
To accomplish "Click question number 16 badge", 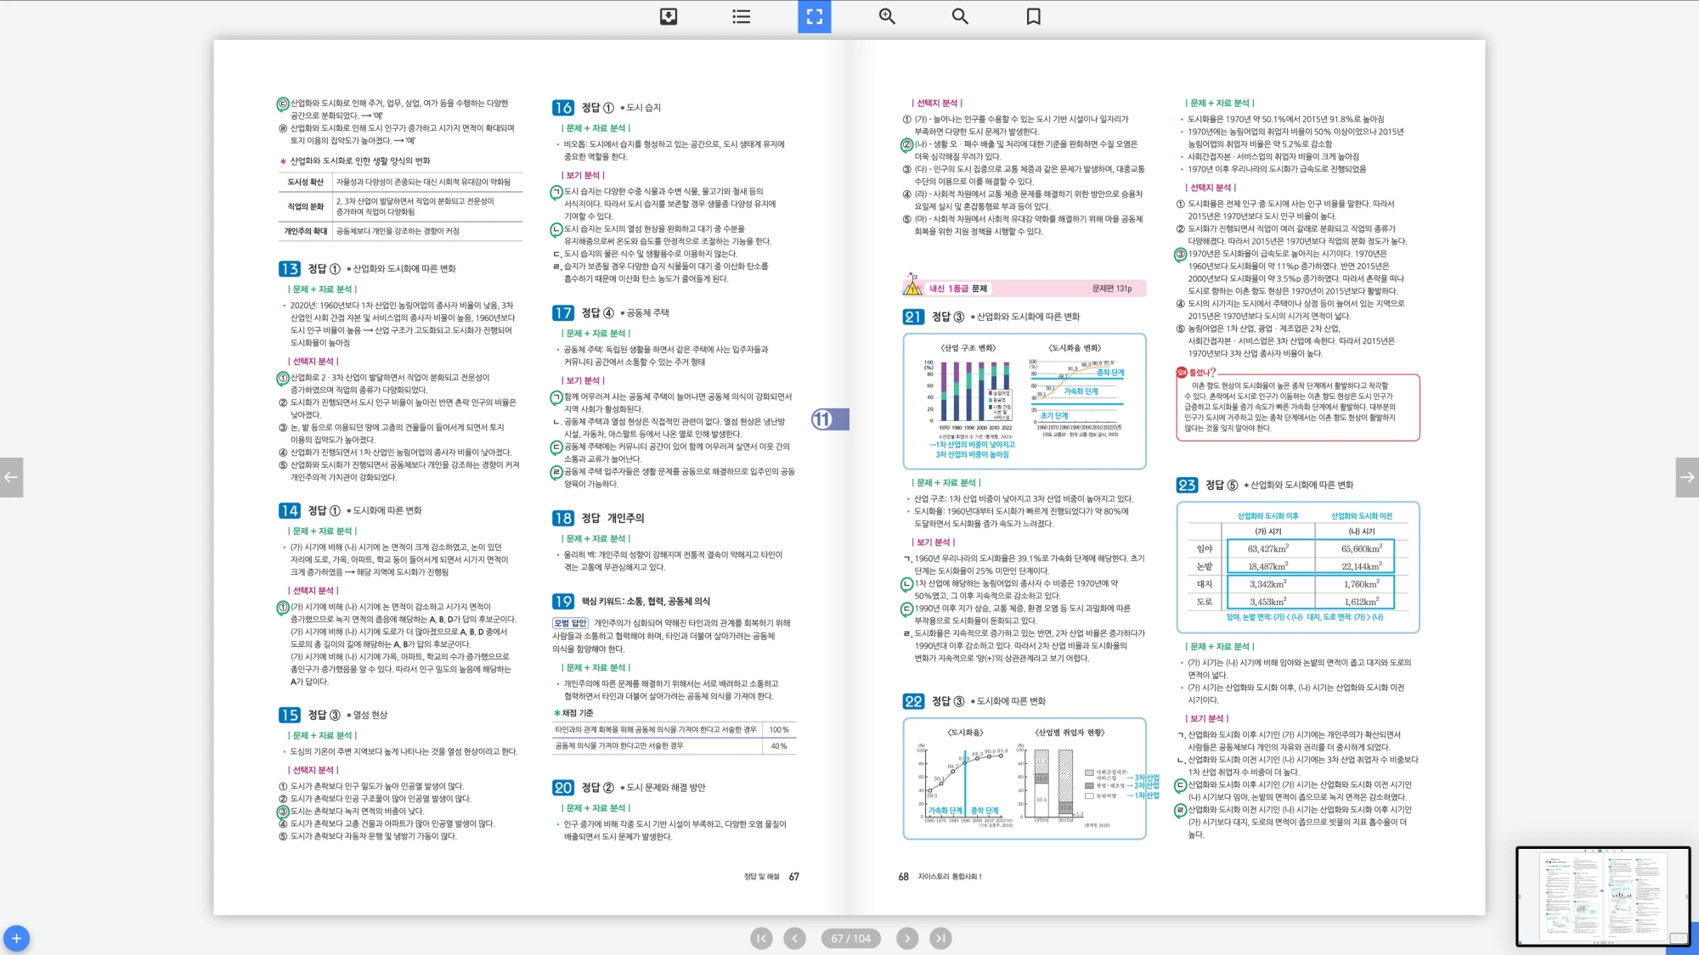I will pyautogui.click(x=562, y=108).
